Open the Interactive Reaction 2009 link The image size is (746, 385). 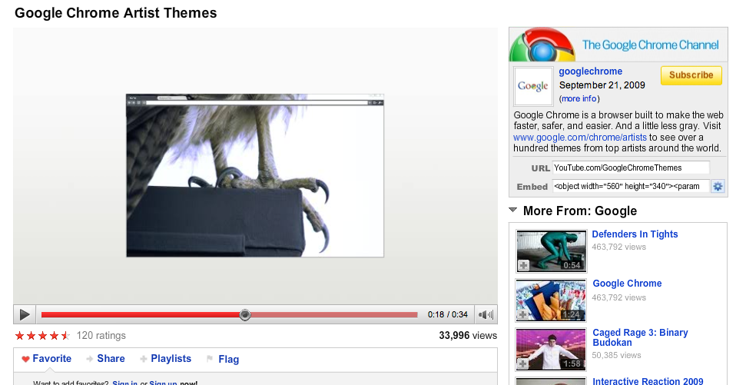648,381
